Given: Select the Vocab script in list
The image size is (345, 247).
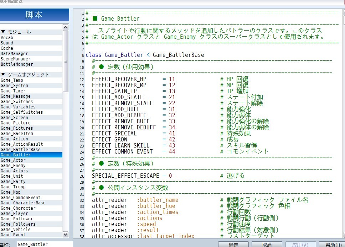Looking at the screenshot, I should (31, 38).
